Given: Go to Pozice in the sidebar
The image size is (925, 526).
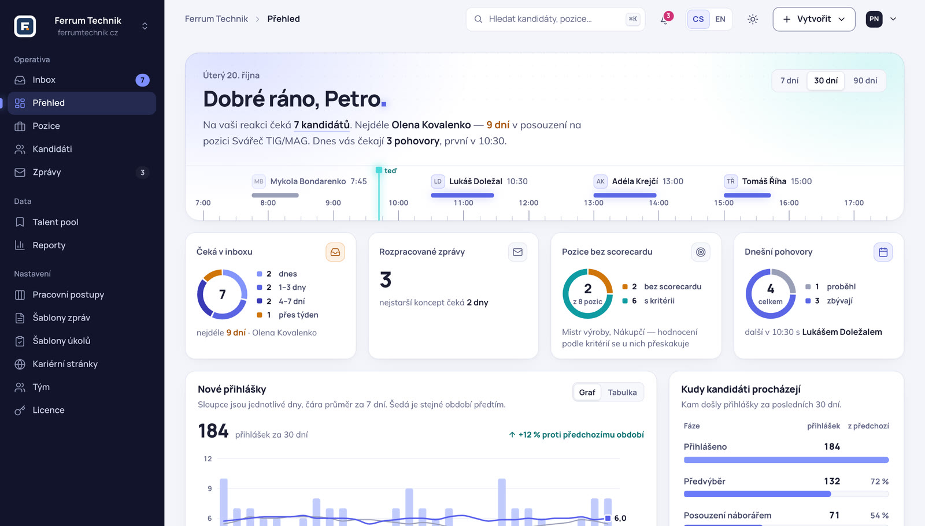Looking at the screenshot, I should point(82,126).
